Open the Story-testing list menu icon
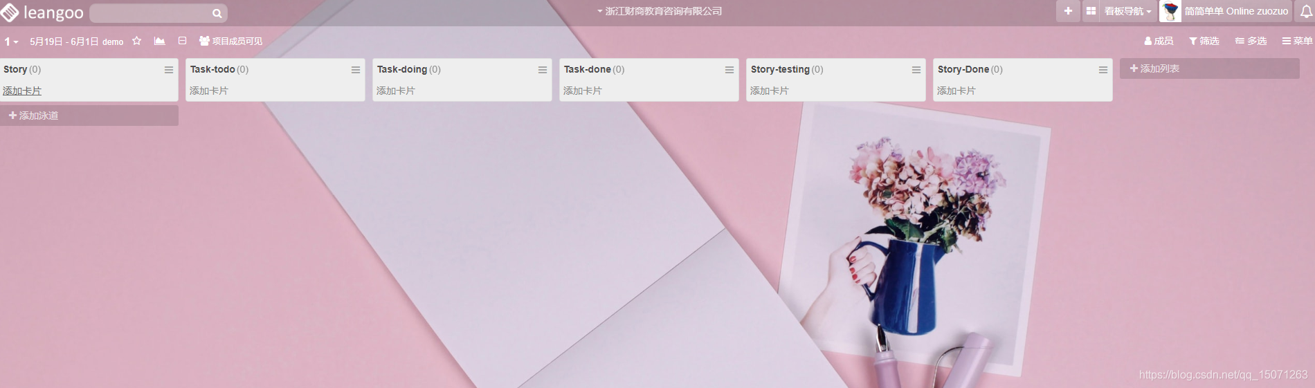 pos(916,70)
